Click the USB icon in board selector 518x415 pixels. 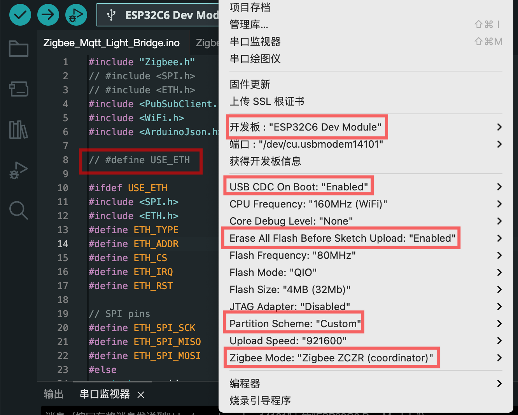(111, 15)
